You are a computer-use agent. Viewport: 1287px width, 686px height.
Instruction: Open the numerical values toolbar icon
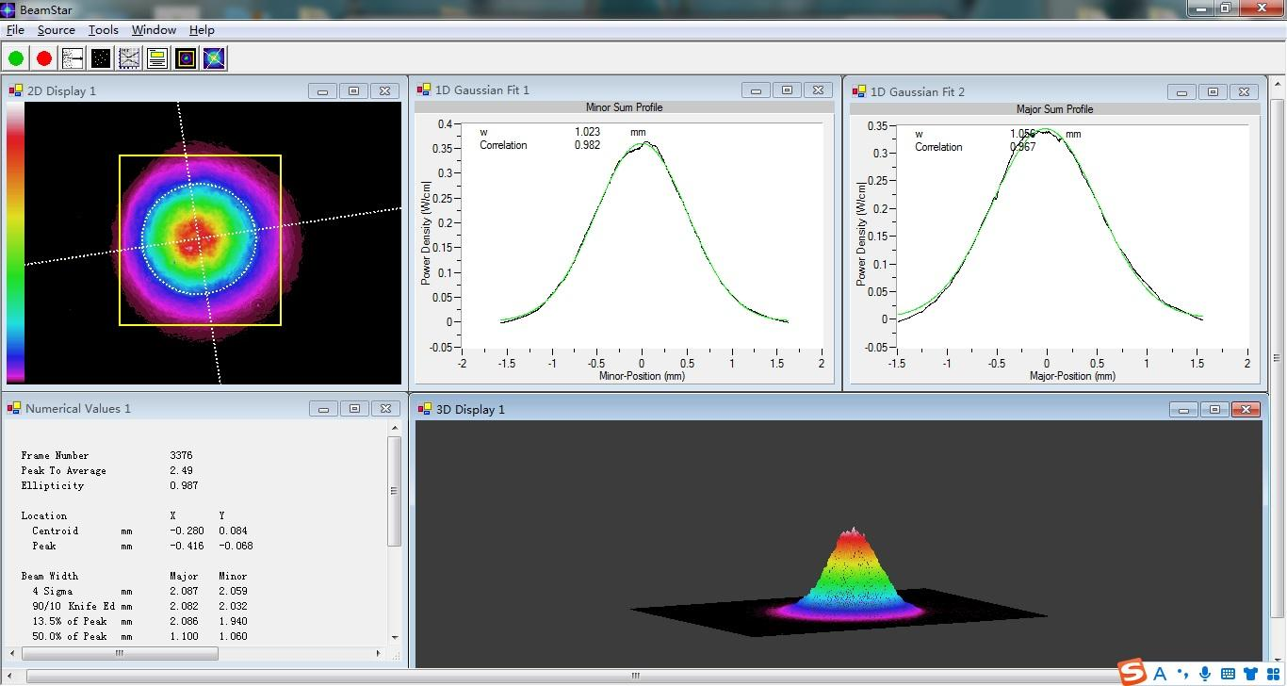tap(157, 58)
